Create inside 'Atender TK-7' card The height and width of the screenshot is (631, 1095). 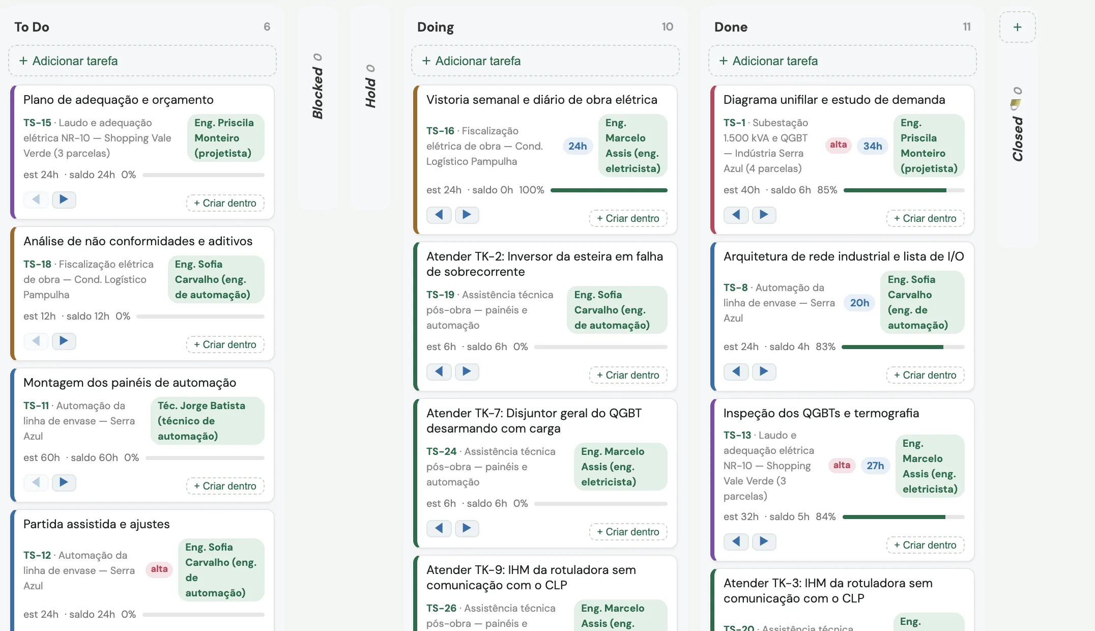(628, 532)
